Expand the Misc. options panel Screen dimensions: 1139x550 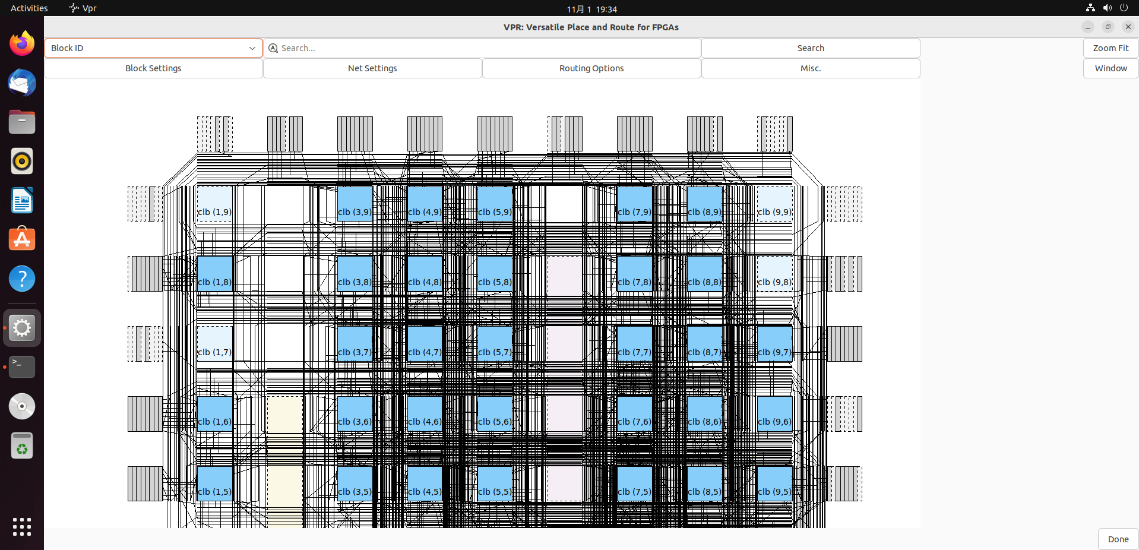click(811, 68)
